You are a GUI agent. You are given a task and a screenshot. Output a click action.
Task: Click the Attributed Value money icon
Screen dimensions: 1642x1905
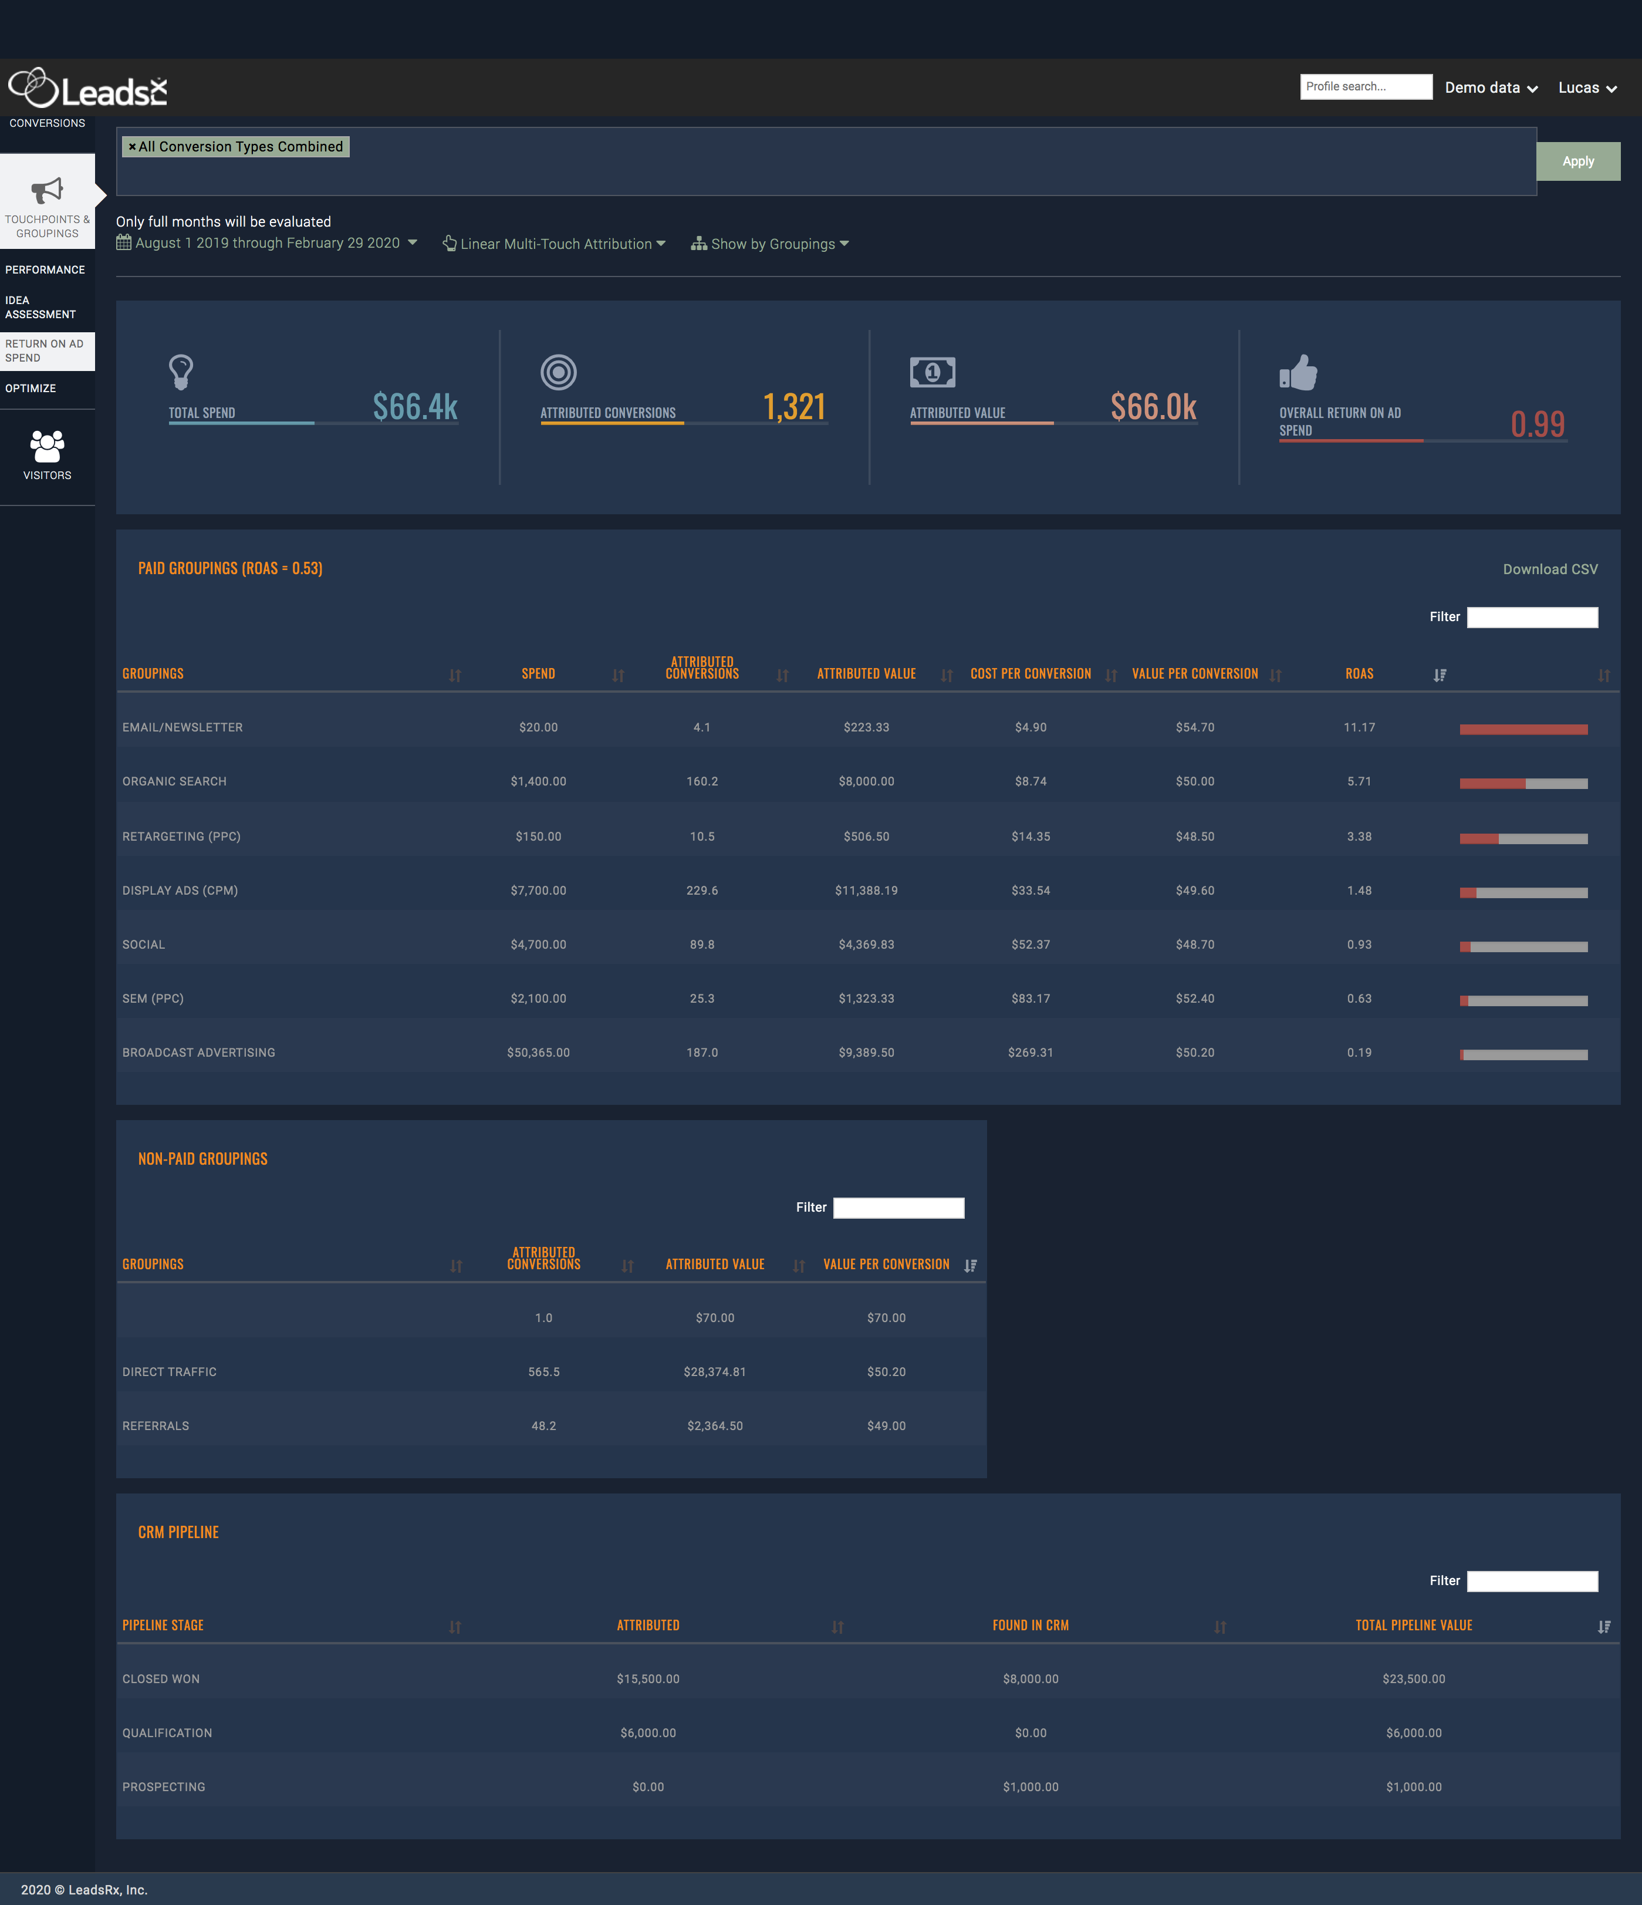point(933,372)
